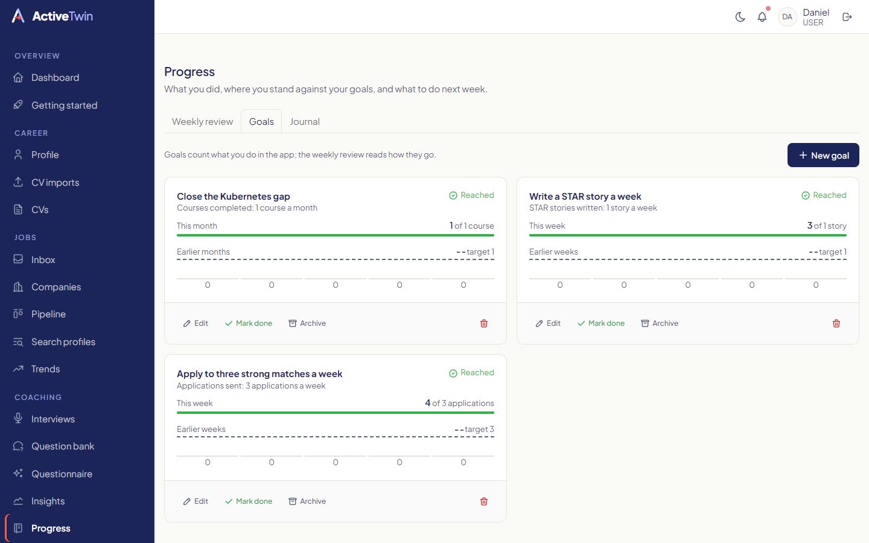Open Interviews coaching
869x543 pixels.
77,419
